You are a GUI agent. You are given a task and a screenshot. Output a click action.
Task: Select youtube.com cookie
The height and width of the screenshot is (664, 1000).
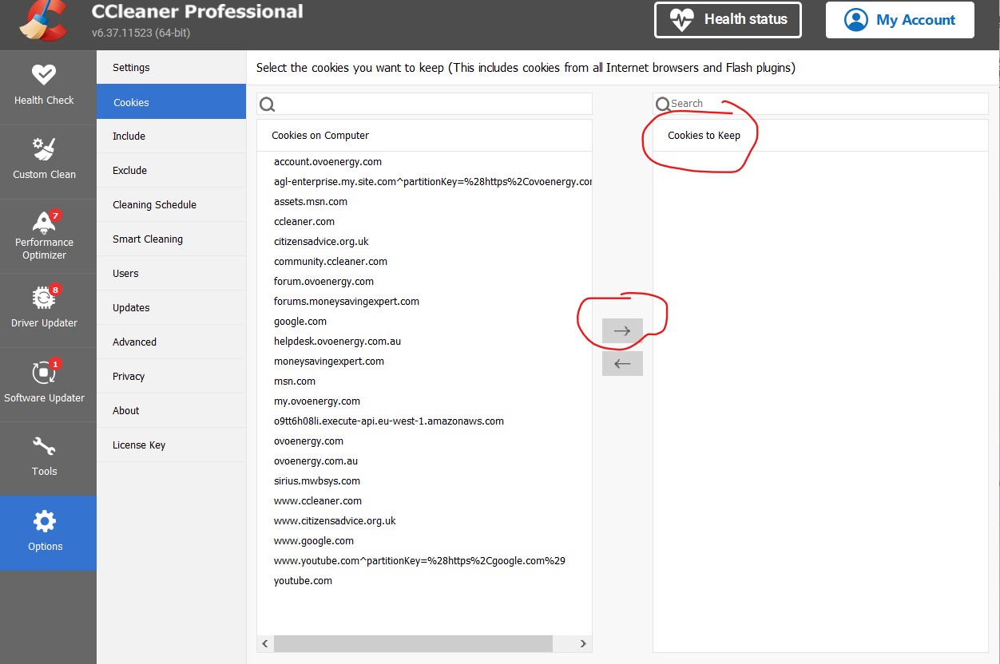point(303,581)
